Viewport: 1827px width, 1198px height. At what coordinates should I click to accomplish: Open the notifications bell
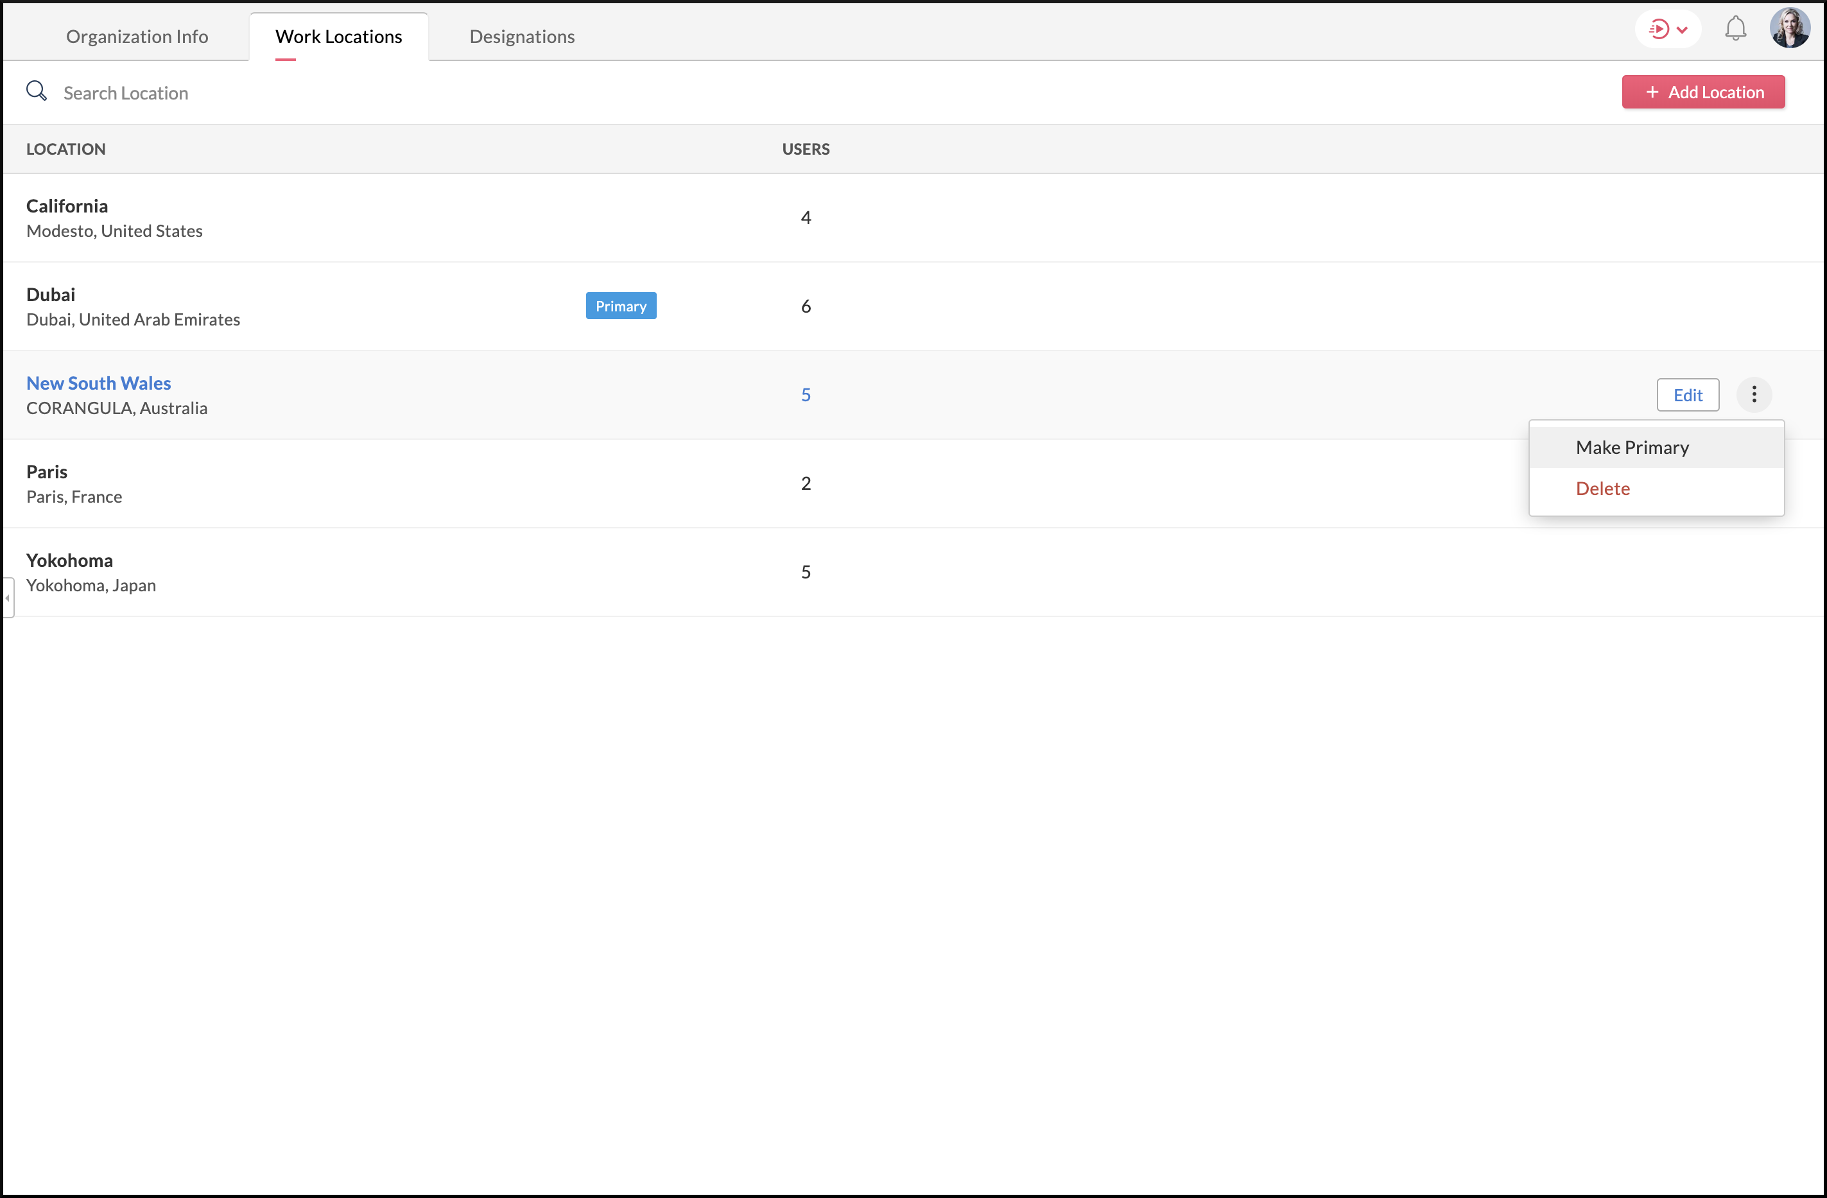tap(1735, 29)
